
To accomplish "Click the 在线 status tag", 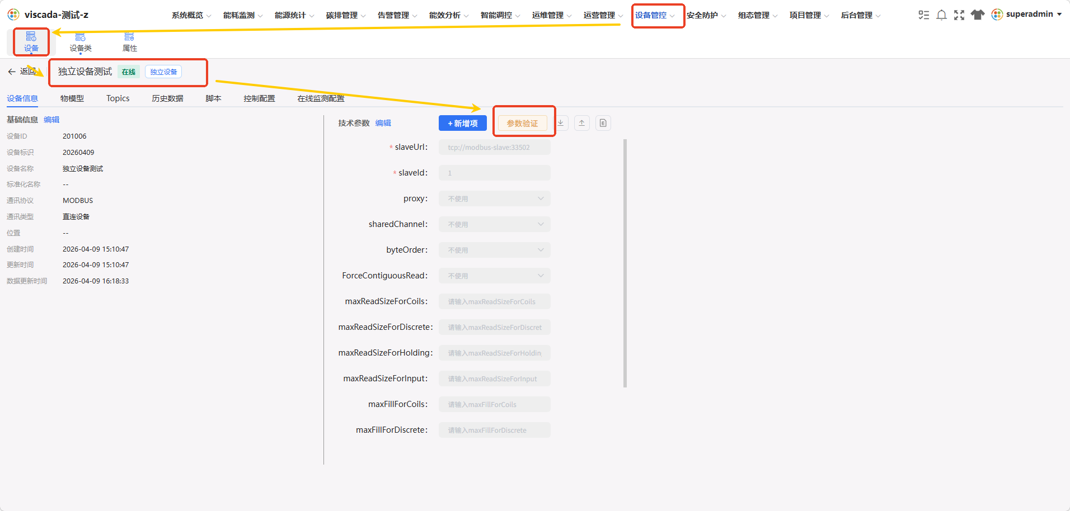I will [129, 72].
